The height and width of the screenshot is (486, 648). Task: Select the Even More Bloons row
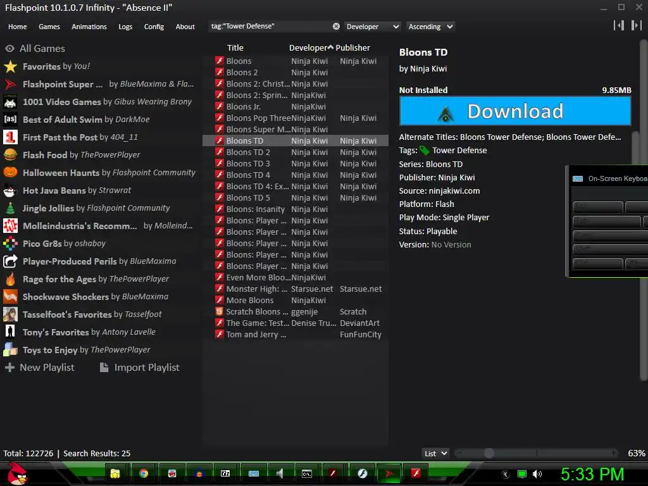[296, 278]
